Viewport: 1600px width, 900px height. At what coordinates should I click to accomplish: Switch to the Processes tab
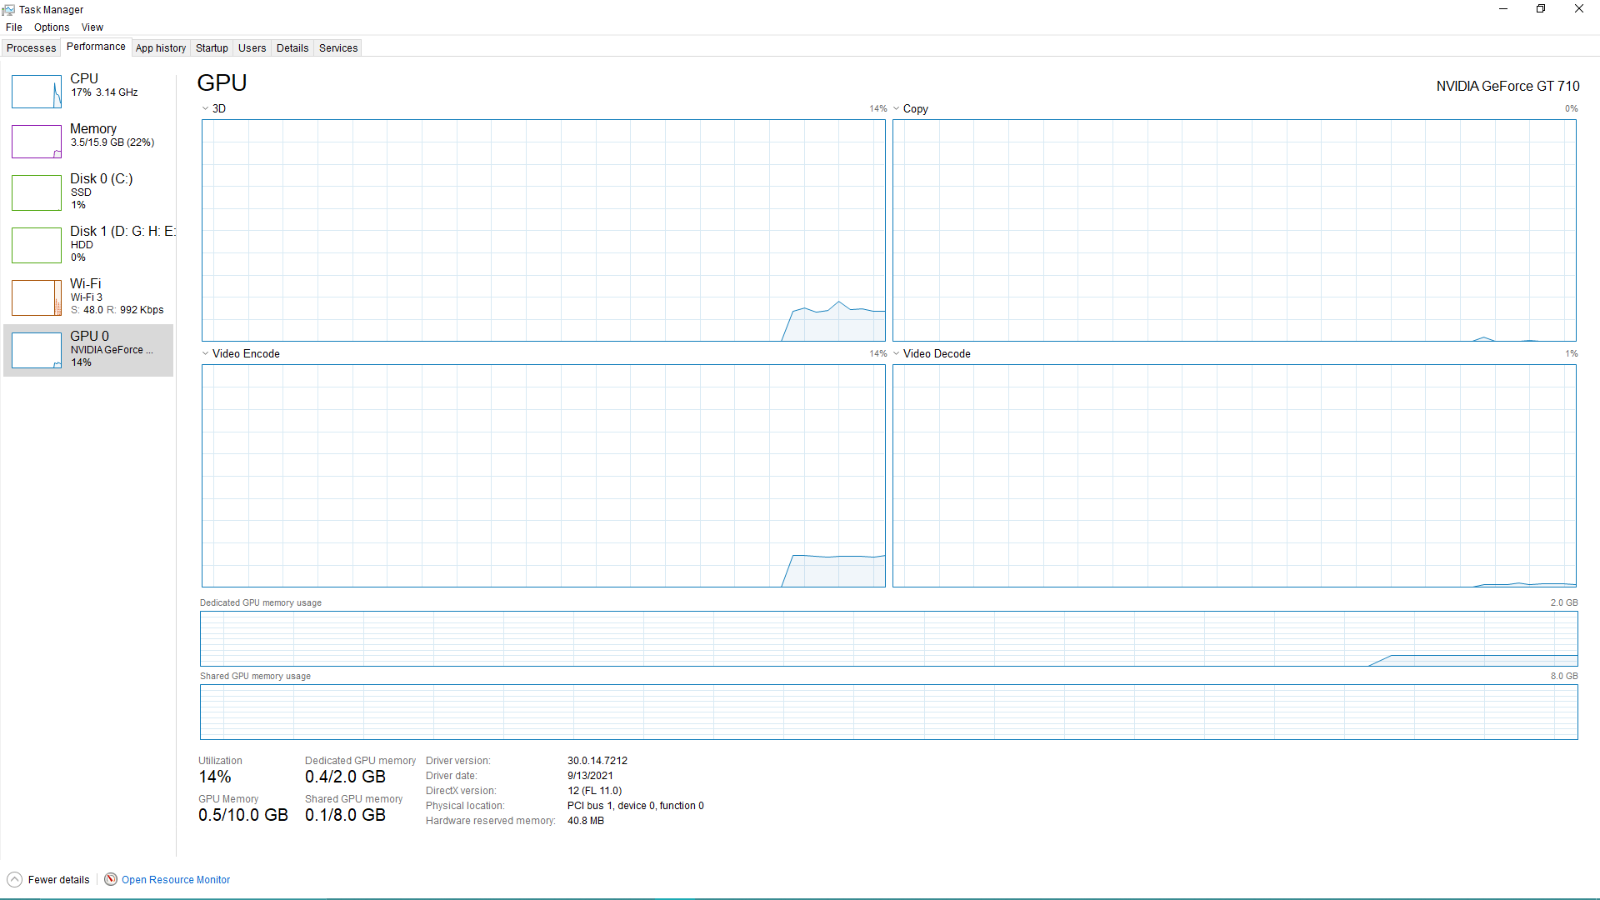click(32, 48)
